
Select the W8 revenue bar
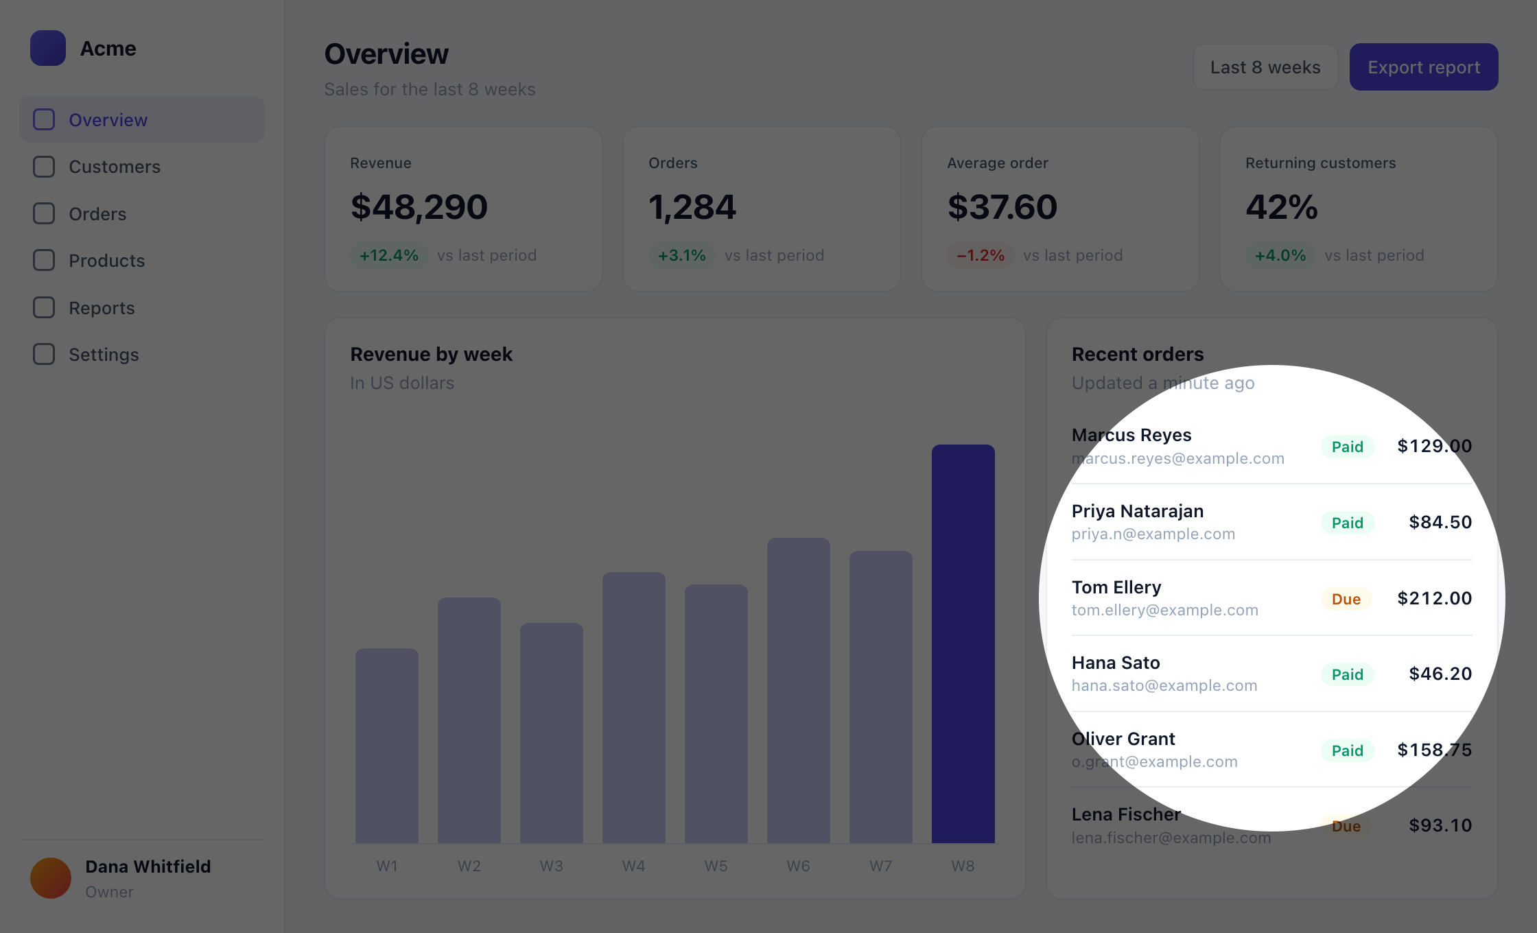click(963, 643)
